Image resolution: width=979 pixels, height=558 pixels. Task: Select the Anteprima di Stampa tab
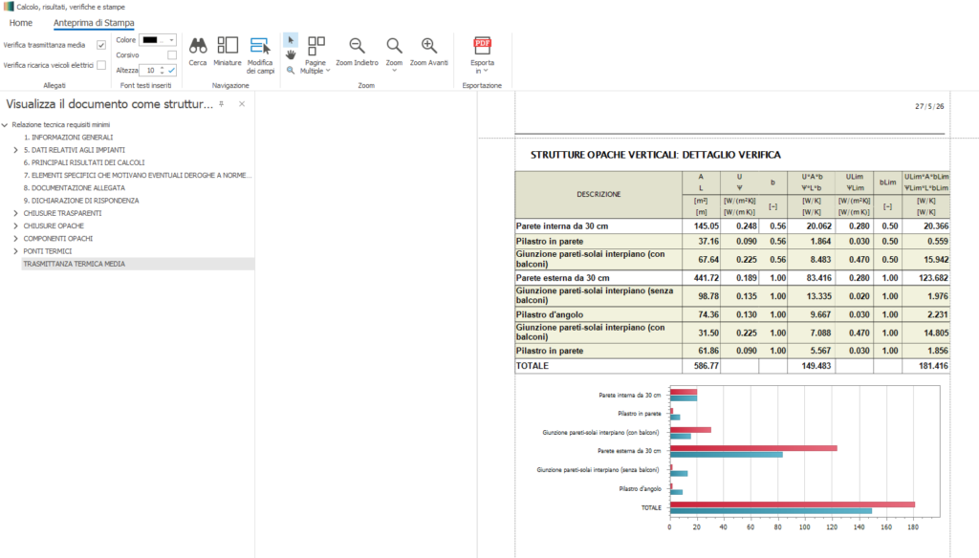pyautogui.click(x=94, y=23)
